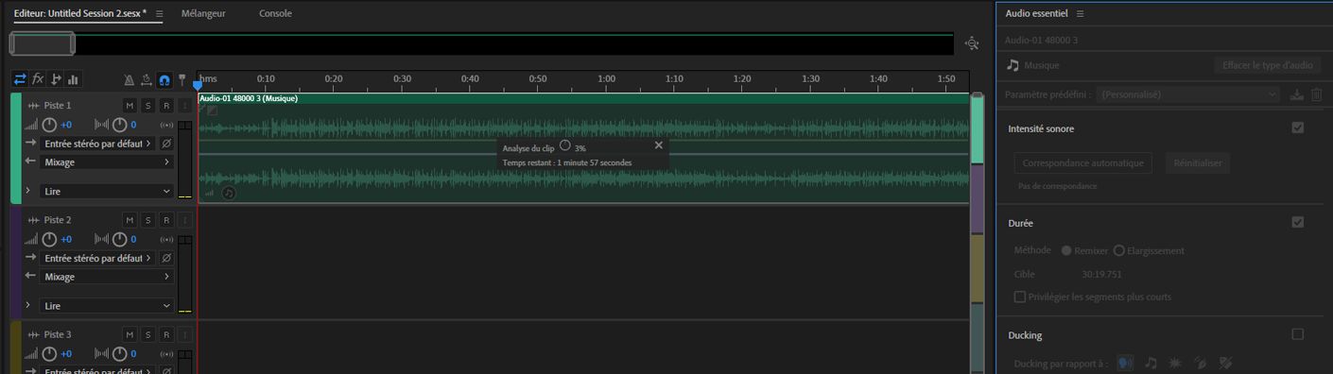Click the zoom navigator icon beside overview
1333x374 pixels.
point(971,43)
